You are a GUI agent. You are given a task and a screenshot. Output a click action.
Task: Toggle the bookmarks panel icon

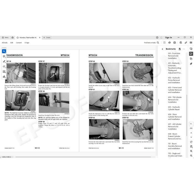click(x=191, y=54)
